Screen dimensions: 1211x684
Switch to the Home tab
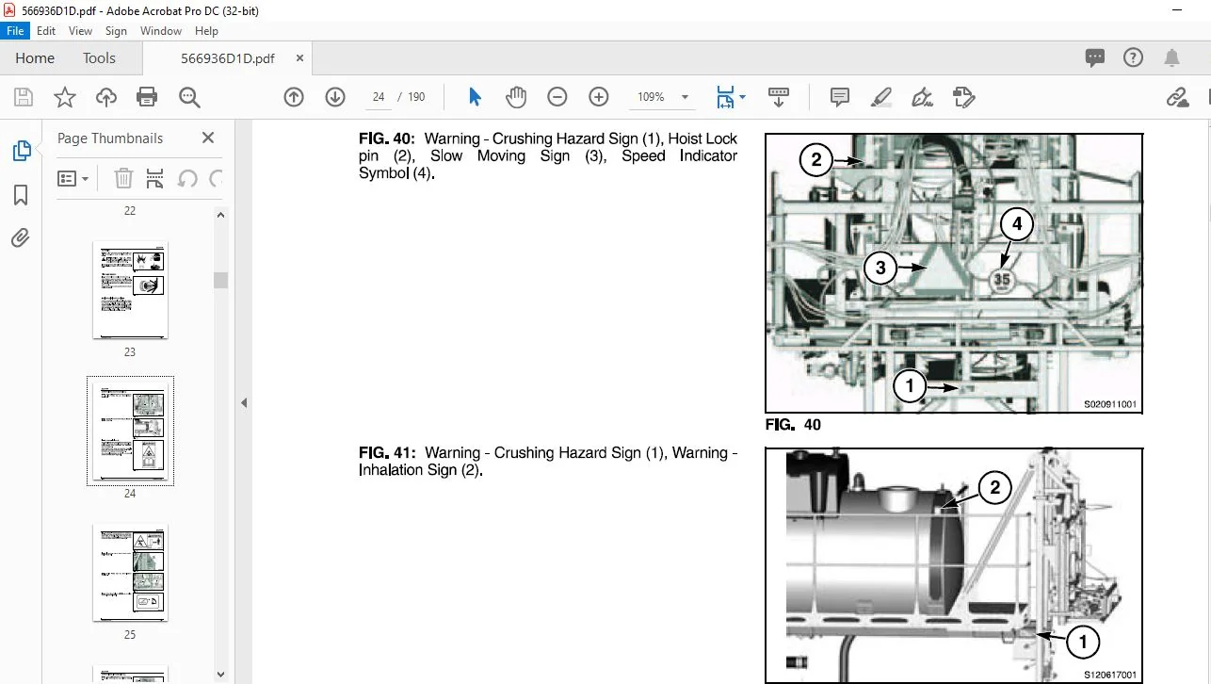[x=35, y=58]
